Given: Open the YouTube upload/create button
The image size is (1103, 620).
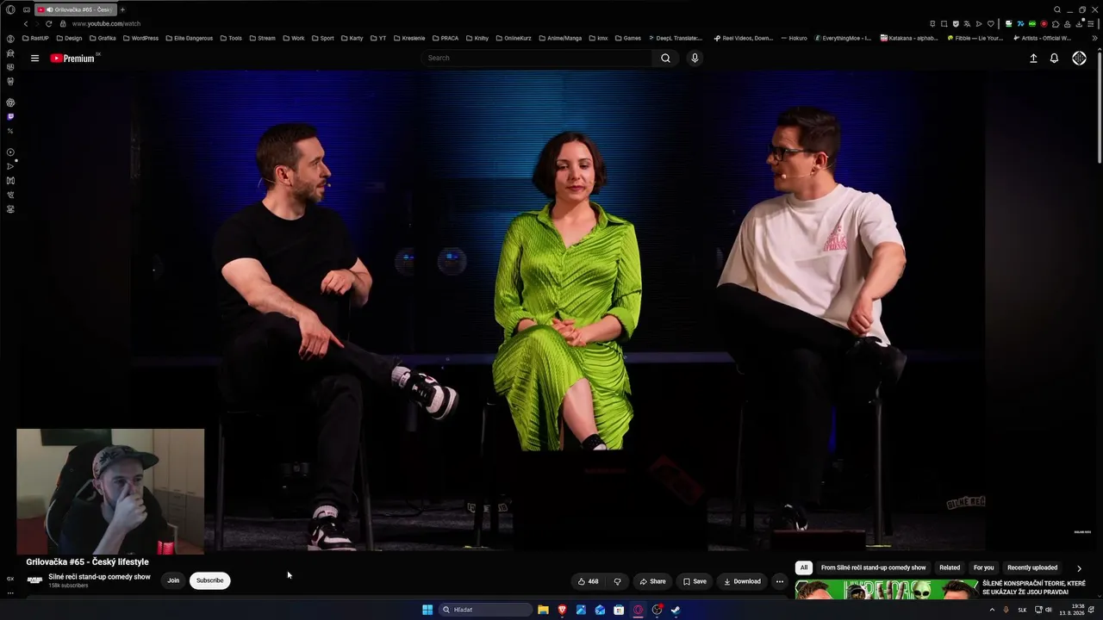Looking at the screenshot, I should (1033, 58).
